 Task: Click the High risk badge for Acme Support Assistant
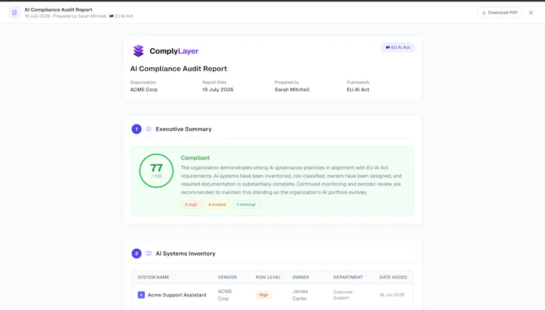264,295
